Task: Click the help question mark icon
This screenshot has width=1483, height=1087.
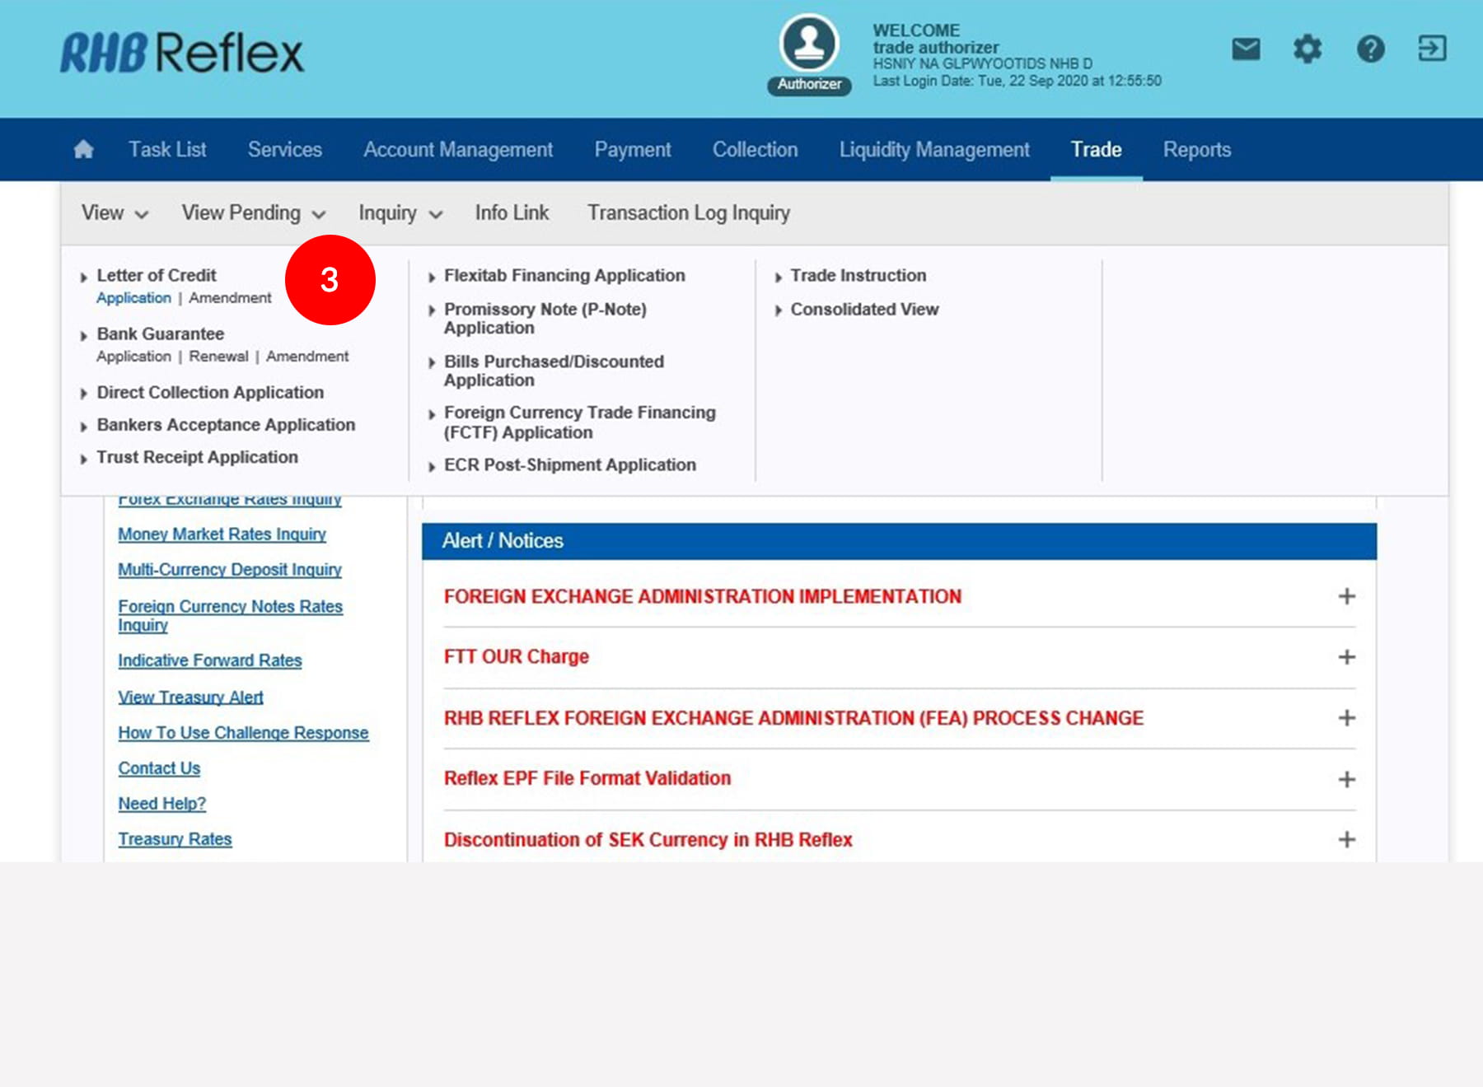Action: (x=1370, y=49)
